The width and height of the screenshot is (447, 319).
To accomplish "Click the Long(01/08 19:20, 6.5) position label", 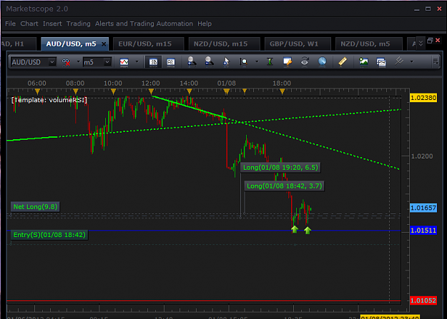I will (x=280, y=167).
